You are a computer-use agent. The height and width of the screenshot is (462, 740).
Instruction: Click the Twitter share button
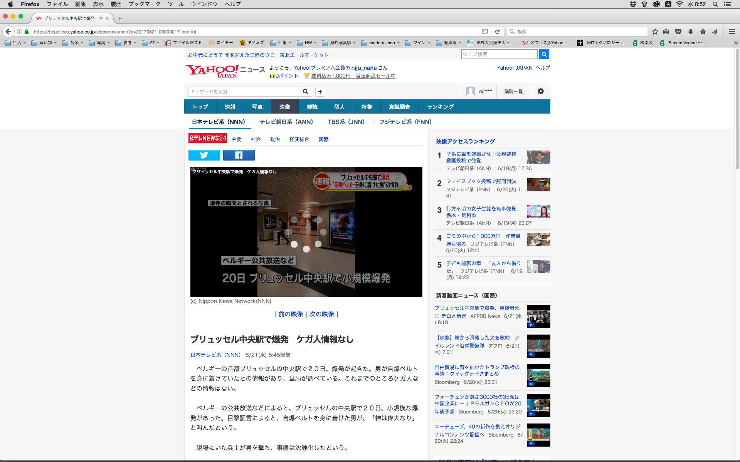204,155
